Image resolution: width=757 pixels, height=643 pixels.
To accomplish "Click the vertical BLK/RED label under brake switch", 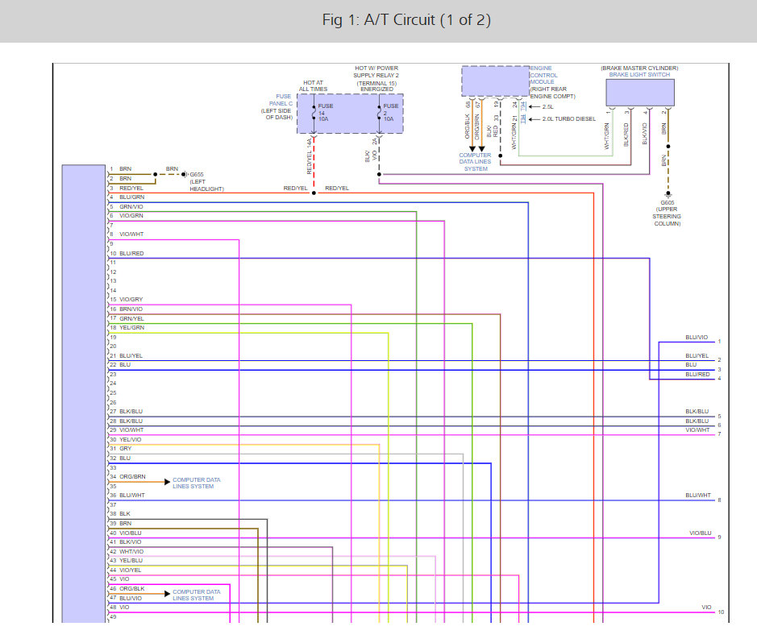I will click(626, 135).
